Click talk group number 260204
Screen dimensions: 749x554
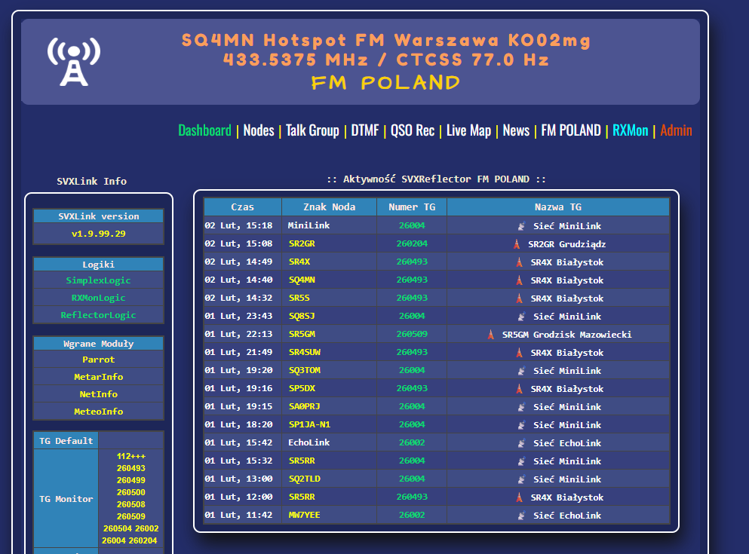click(412, 244)
